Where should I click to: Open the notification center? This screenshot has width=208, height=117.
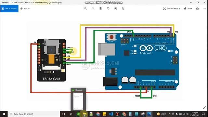[203, 114]
